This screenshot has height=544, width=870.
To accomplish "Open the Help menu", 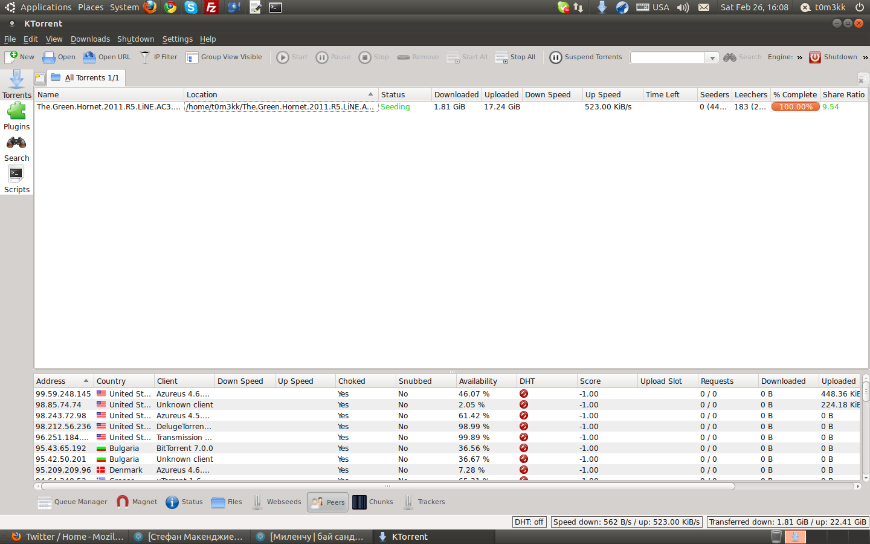I will pyautogui.click(x=208, y=39).
